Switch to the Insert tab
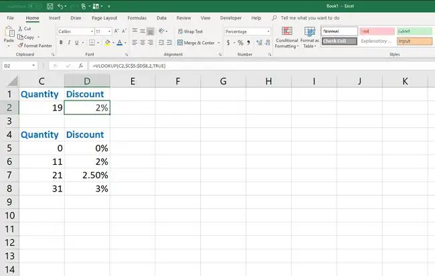 54,18
